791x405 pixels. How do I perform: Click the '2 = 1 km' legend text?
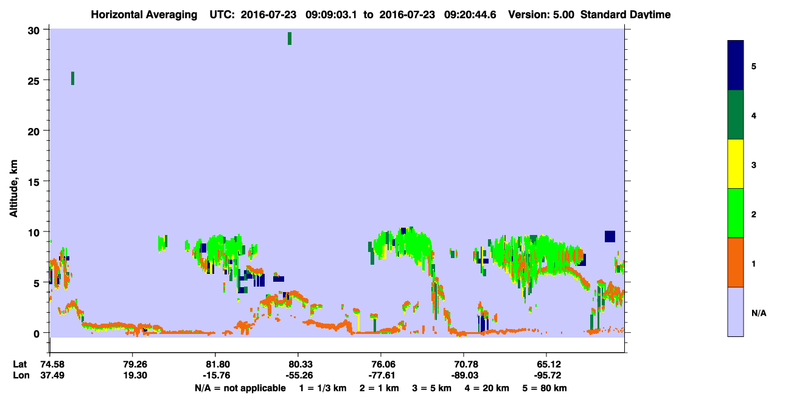(379, 388)
